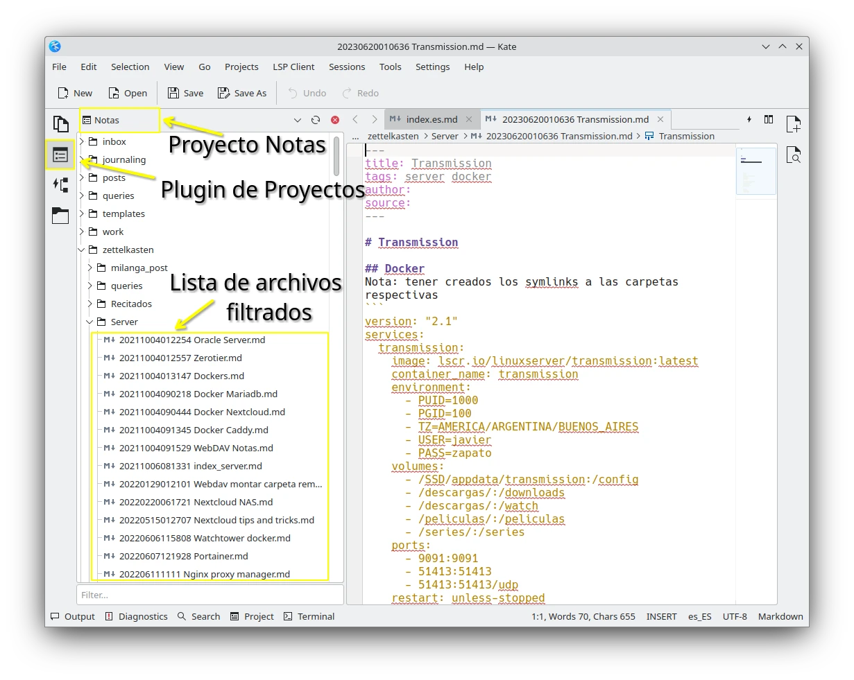
Task: Click the split view icon
Action: tap(769, 120)
